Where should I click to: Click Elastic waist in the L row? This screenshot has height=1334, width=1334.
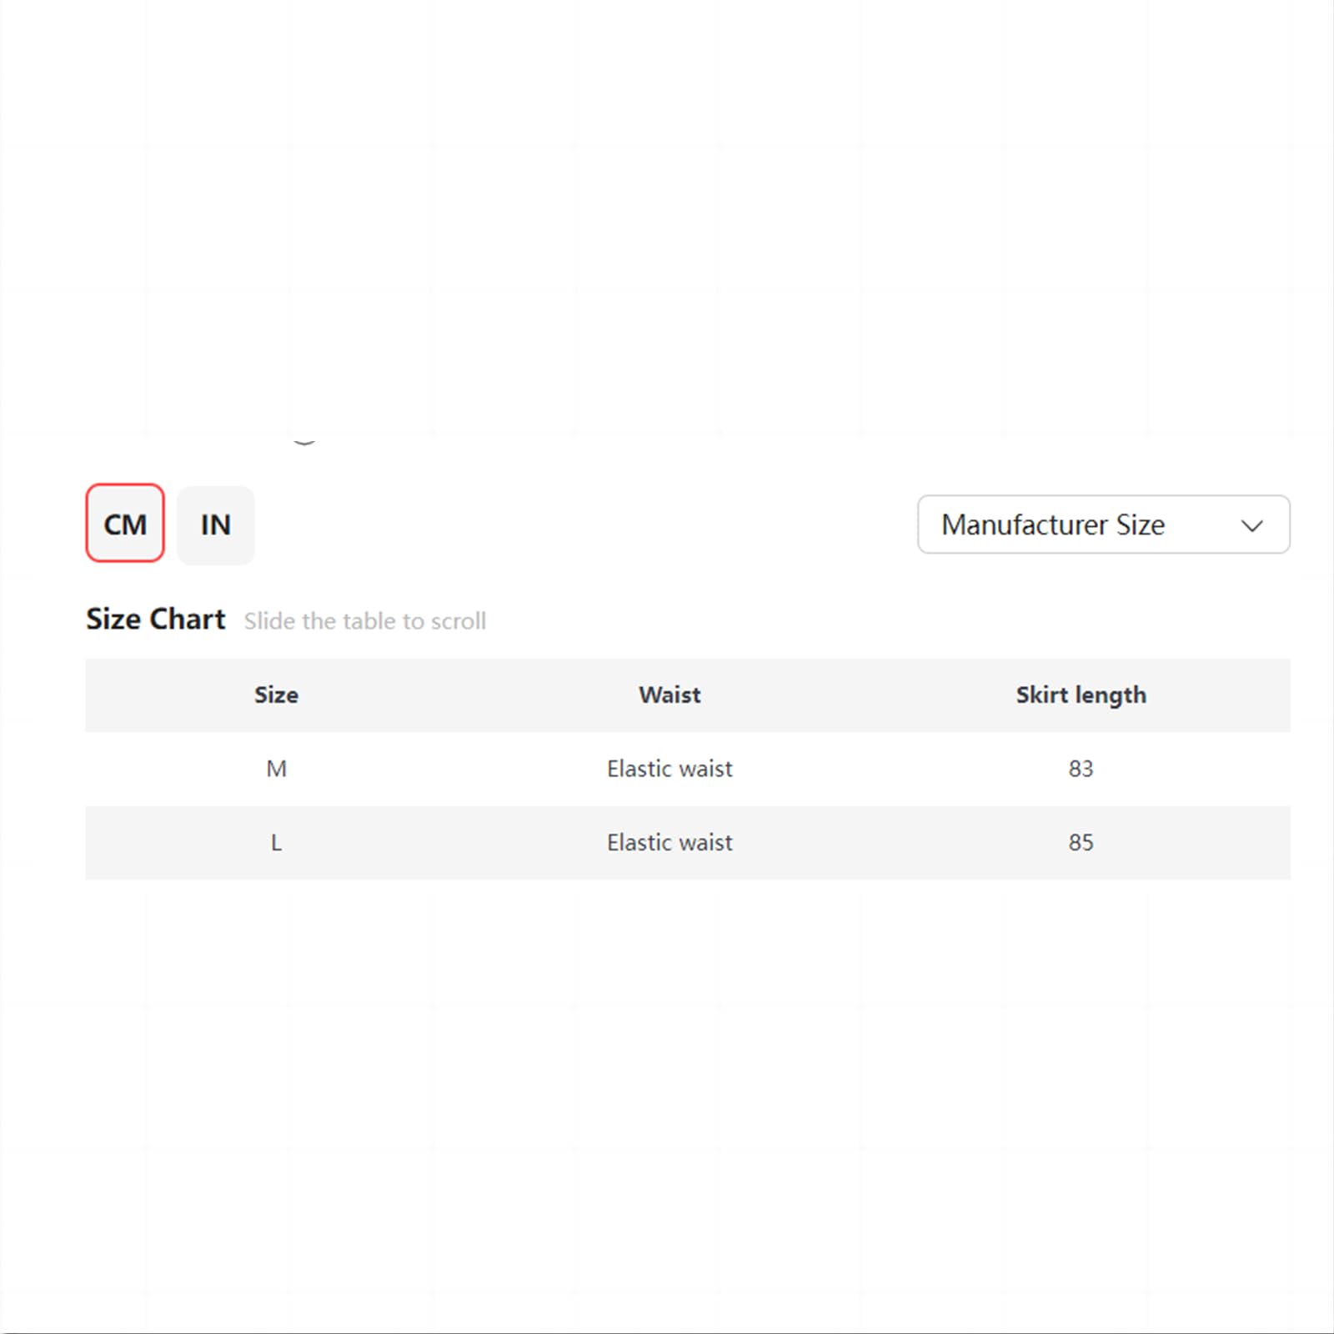pos(670,842)
